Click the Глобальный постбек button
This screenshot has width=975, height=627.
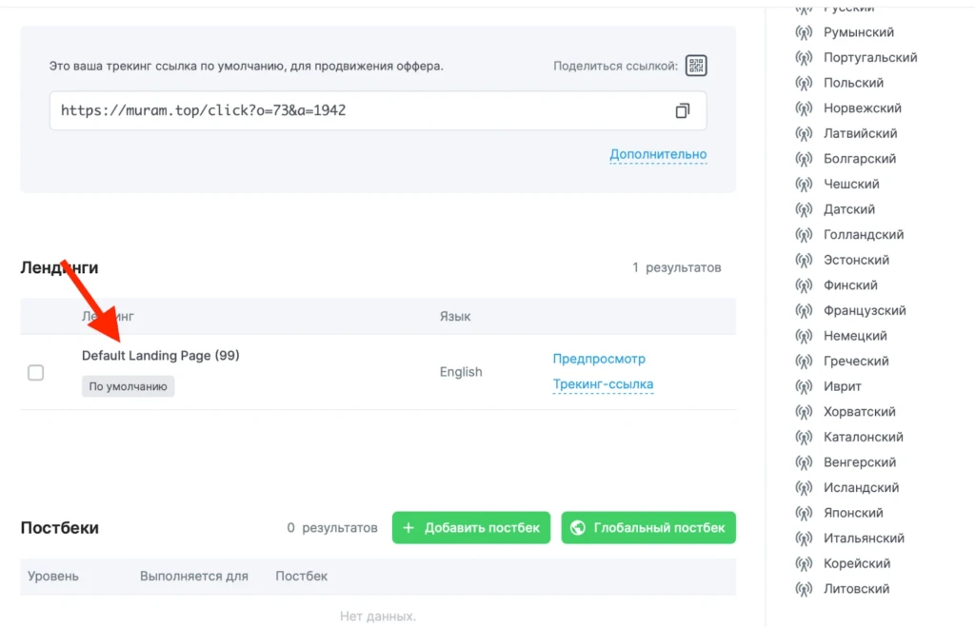647,528
